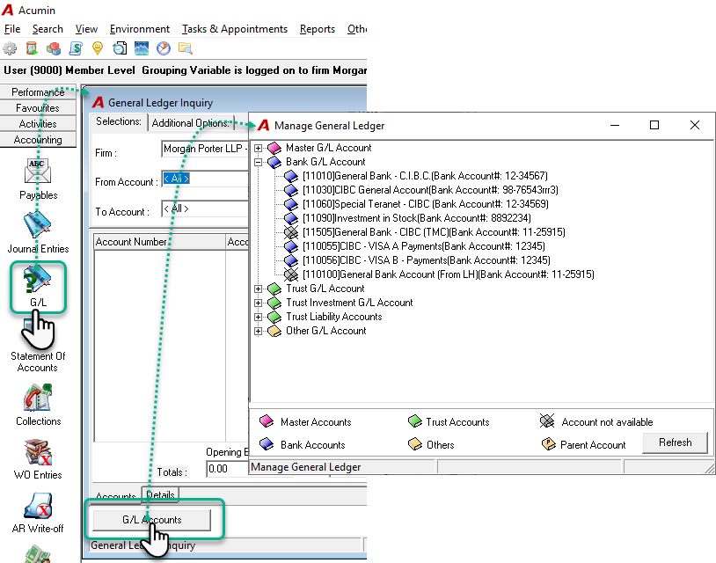Click the pie chart clock toolbar icon

click(x=164, y=48)
